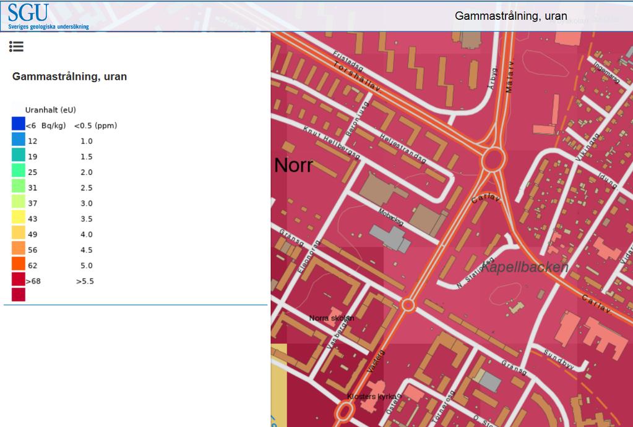Click the 'Norra skolan' map label

[x=332, y=318]
